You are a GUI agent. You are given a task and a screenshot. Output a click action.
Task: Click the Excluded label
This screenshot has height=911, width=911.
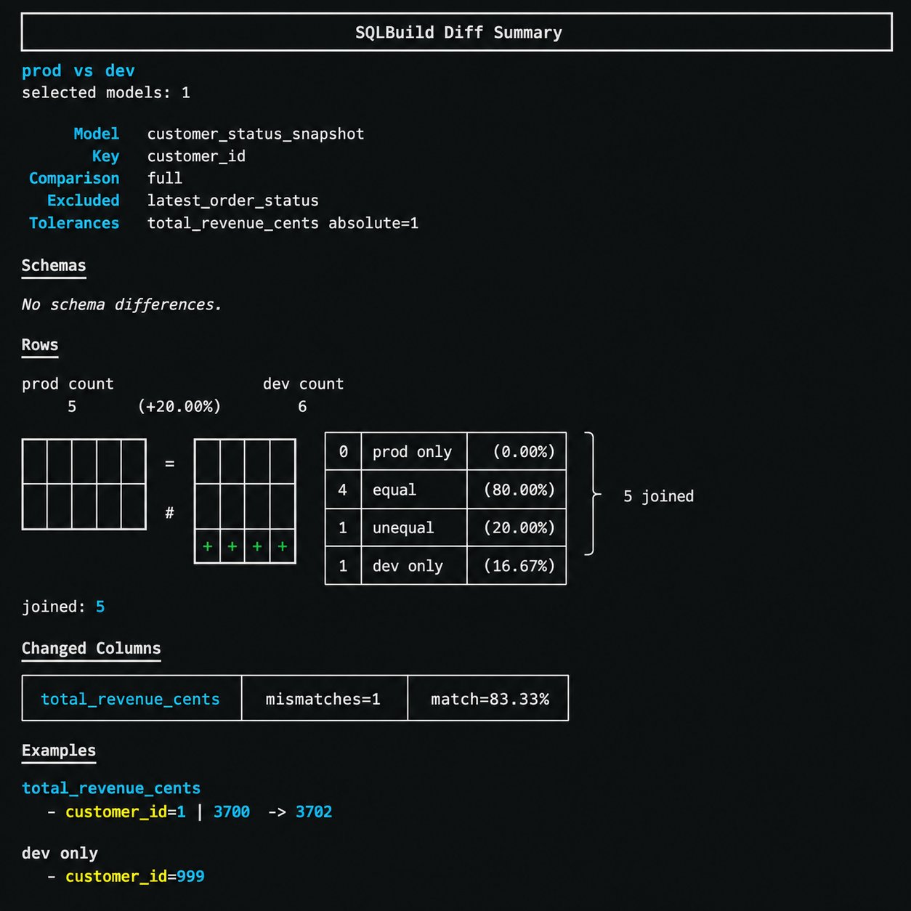pos(83,201)
